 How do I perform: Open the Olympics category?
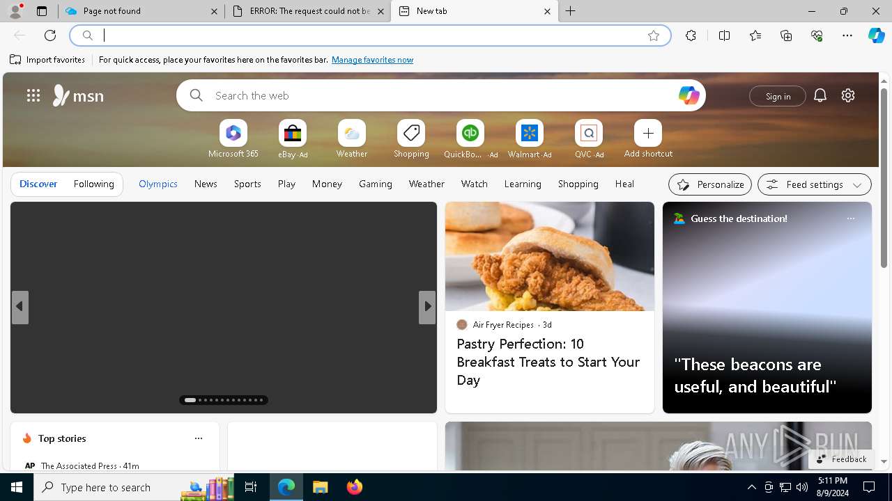pyautogui.click(x=158, y=184)
